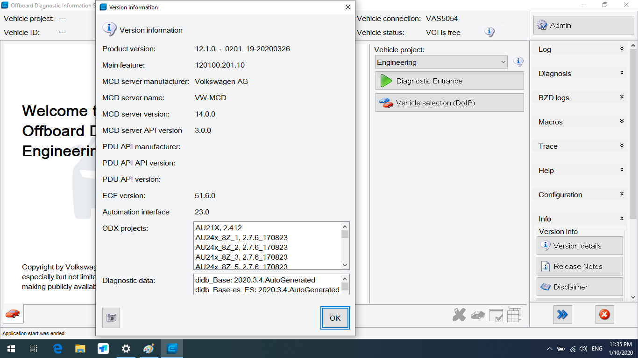Click the Application start was ended status
Image resolution: width=638 pixels, height=358 pixels.
(34, 333)
